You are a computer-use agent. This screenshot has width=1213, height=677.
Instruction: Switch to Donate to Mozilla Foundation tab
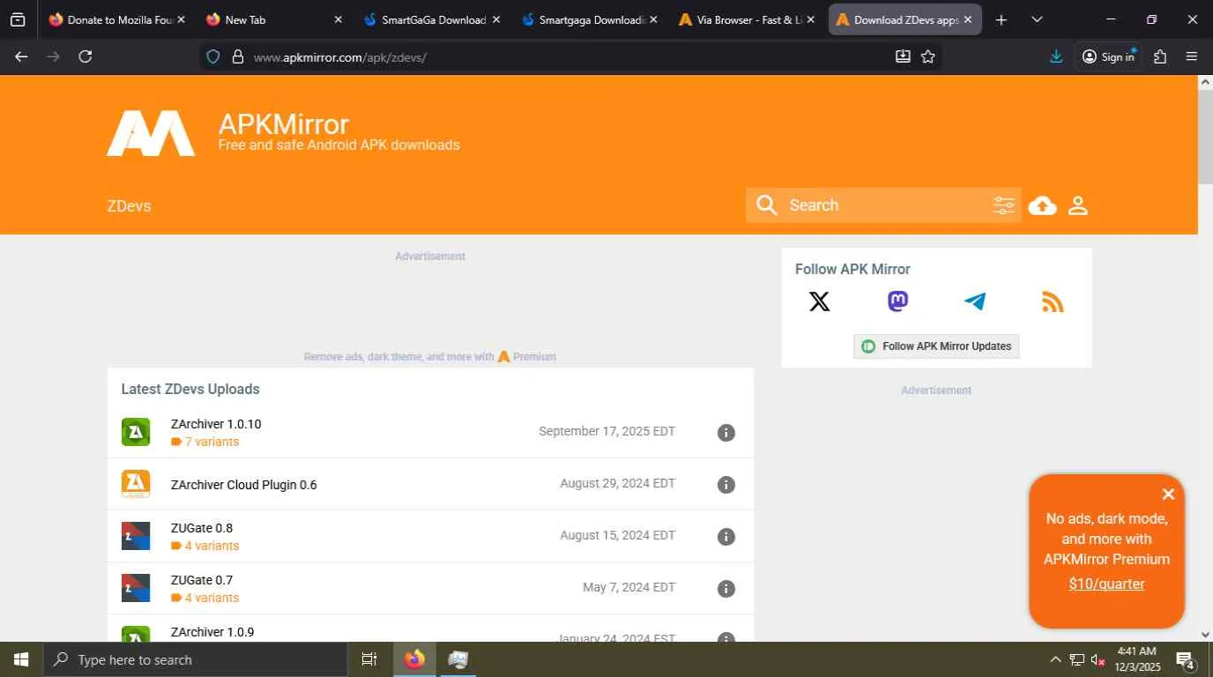117,19
